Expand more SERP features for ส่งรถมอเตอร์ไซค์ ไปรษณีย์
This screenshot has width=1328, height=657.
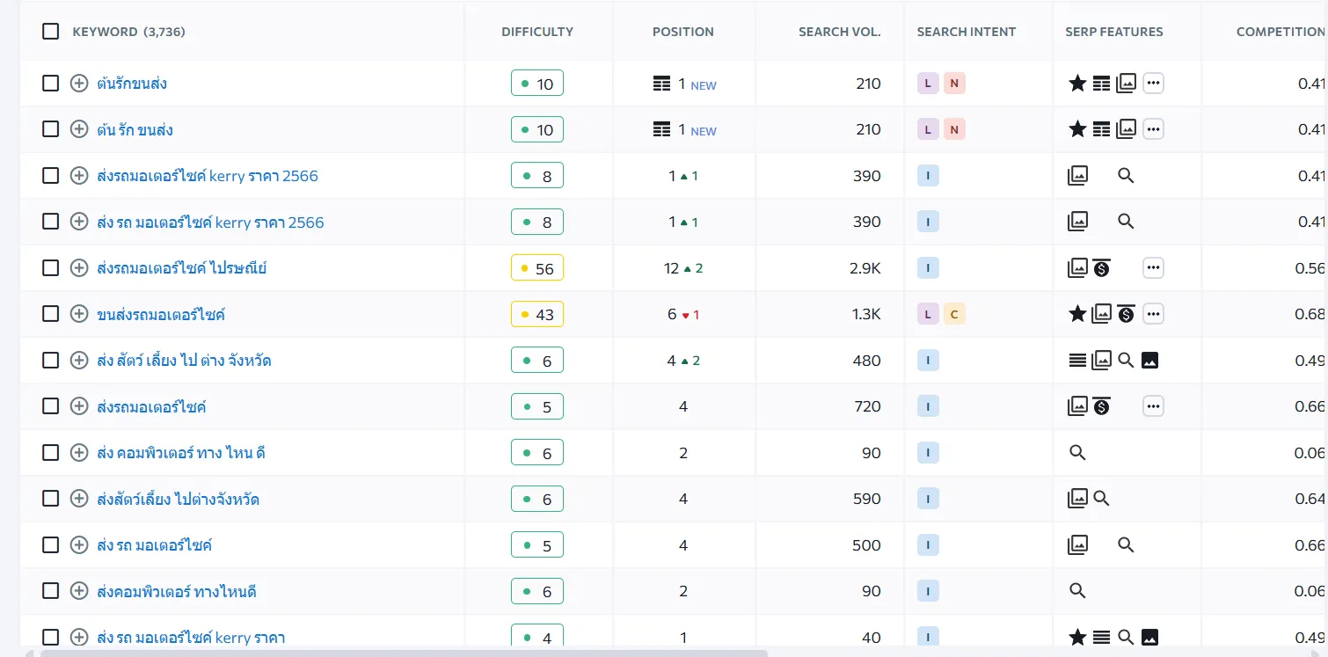pos(1153,268)
